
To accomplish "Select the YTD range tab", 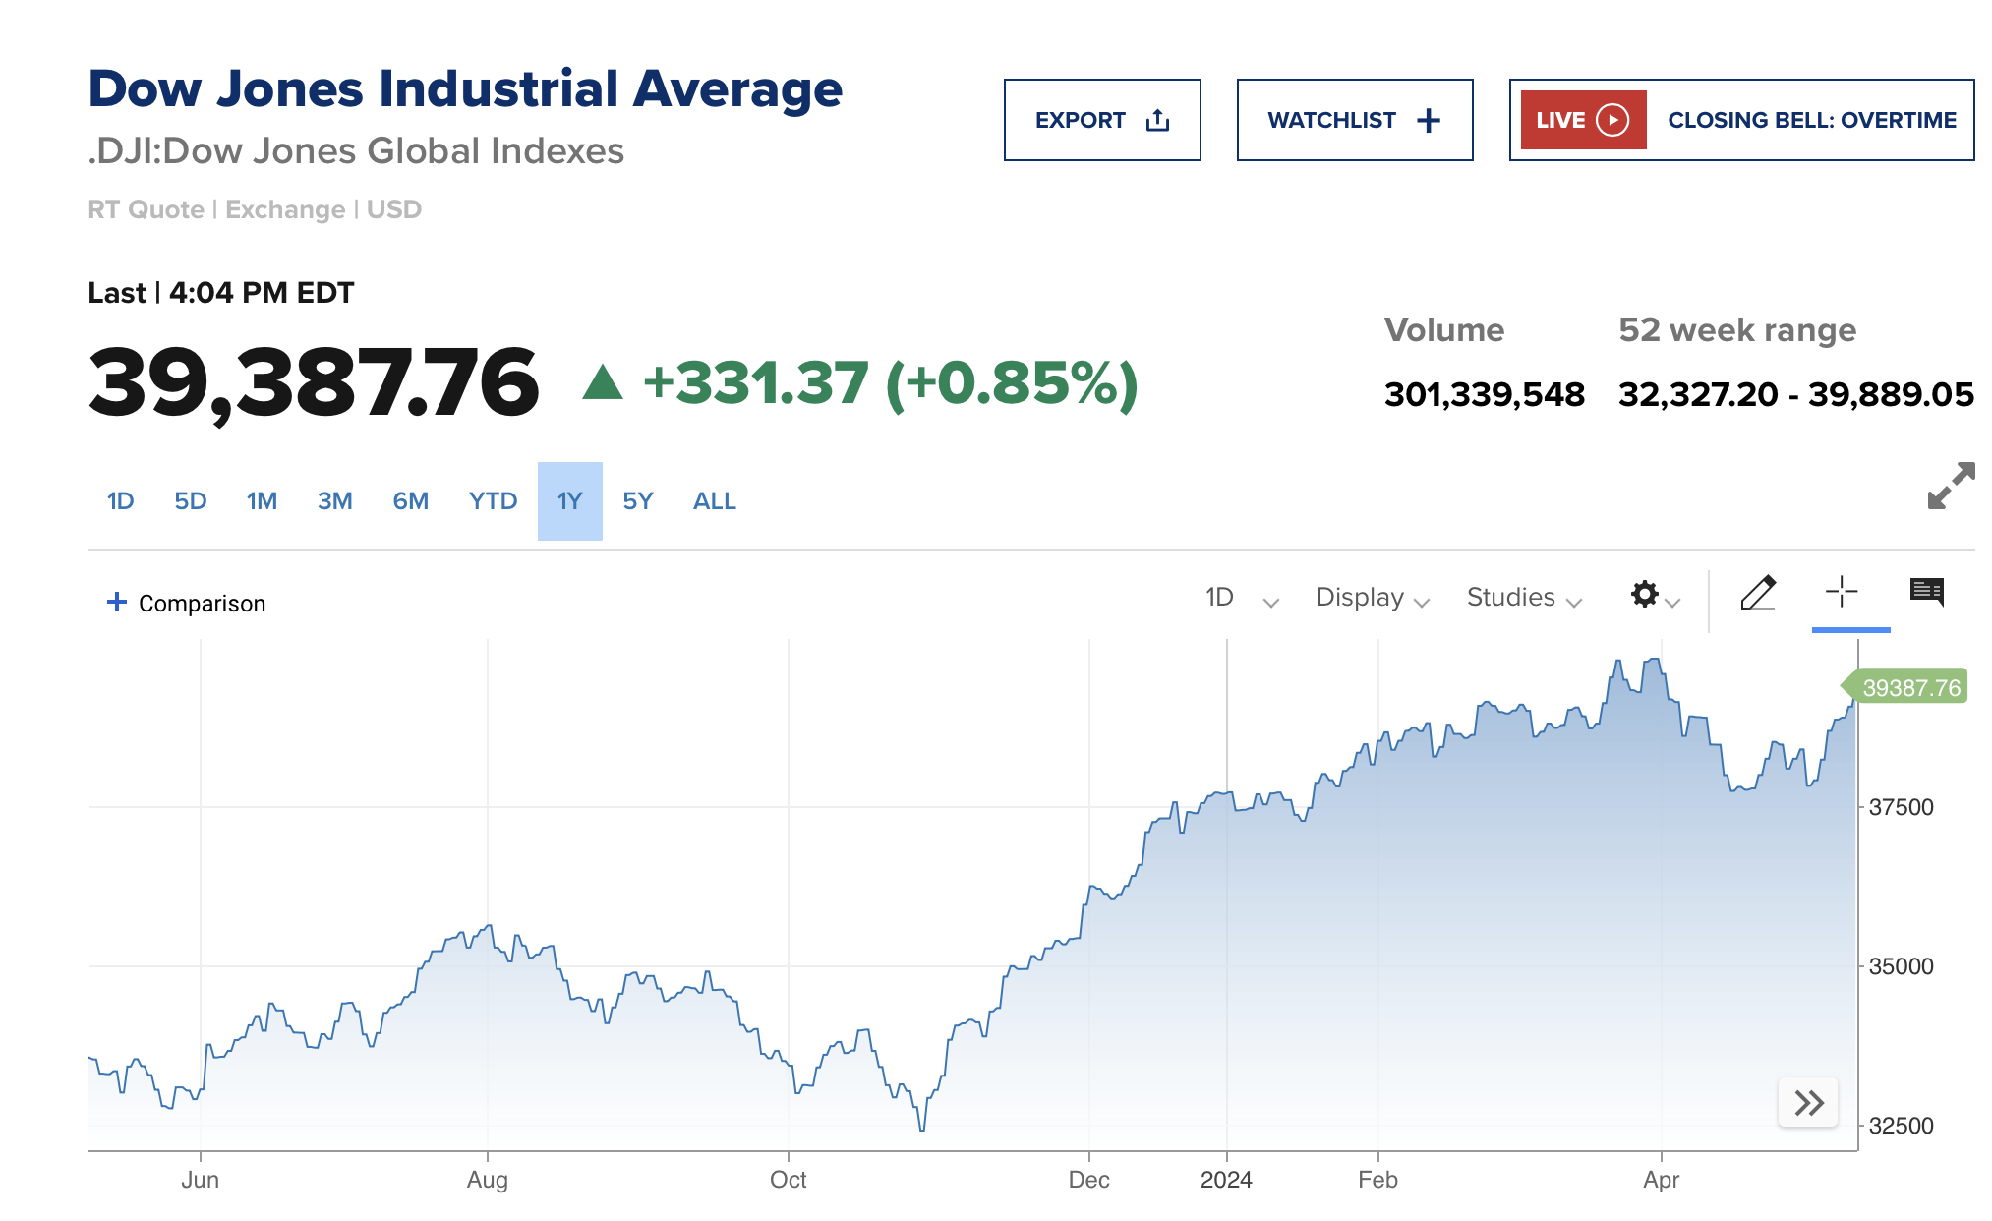I will click(493, 501).
